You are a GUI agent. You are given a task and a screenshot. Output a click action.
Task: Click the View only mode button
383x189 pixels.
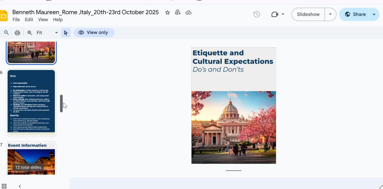point(94,33)
